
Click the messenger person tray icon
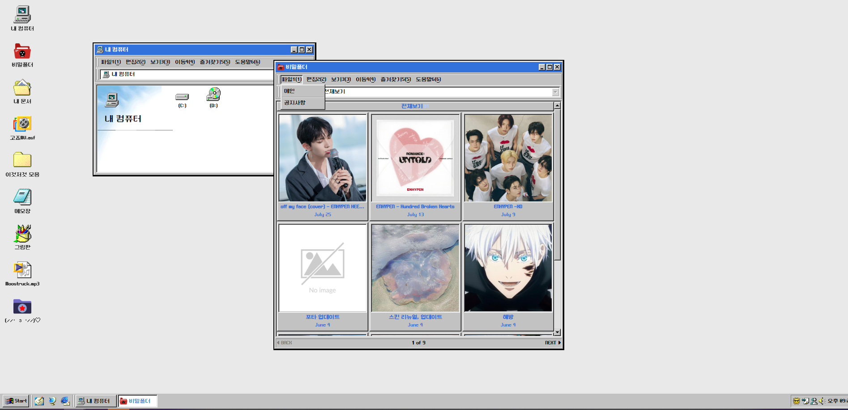(814, 401)
